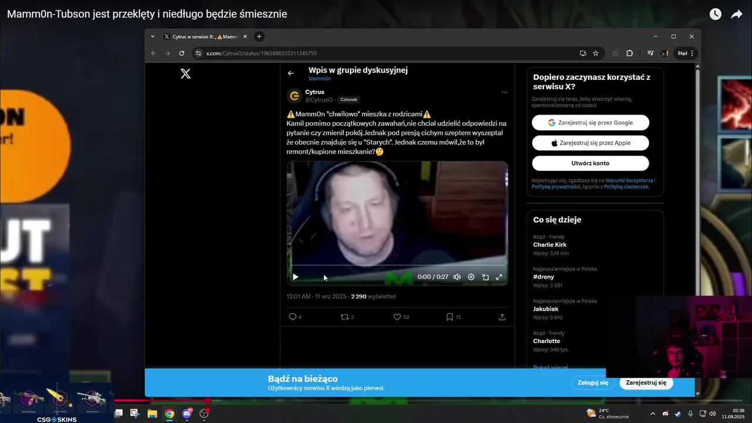The image size is (752, 423).
Task: Open the Watch later clock icon
Action: coord(715,14)
